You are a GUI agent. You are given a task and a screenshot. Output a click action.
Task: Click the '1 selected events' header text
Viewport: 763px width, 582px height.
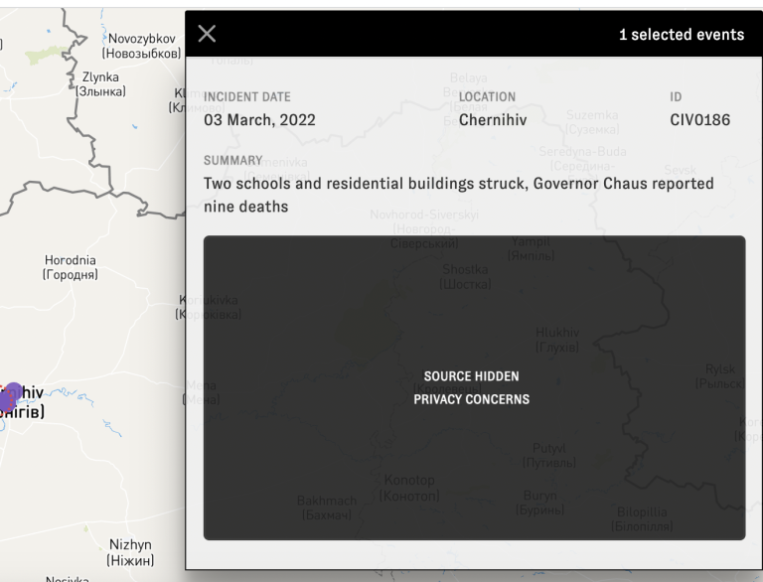click(x=681, y=35)
